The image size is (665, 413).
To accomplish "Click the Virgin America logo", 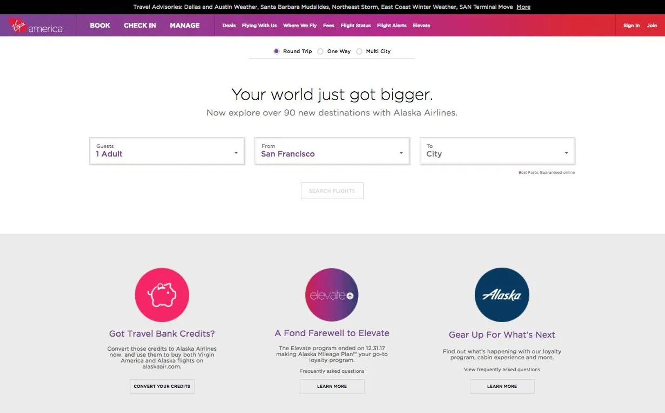I will click(x=35, y=26).
